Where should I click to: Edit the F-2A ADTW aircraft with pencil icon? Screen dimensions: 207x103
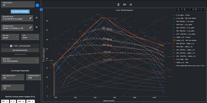[30, 18]
